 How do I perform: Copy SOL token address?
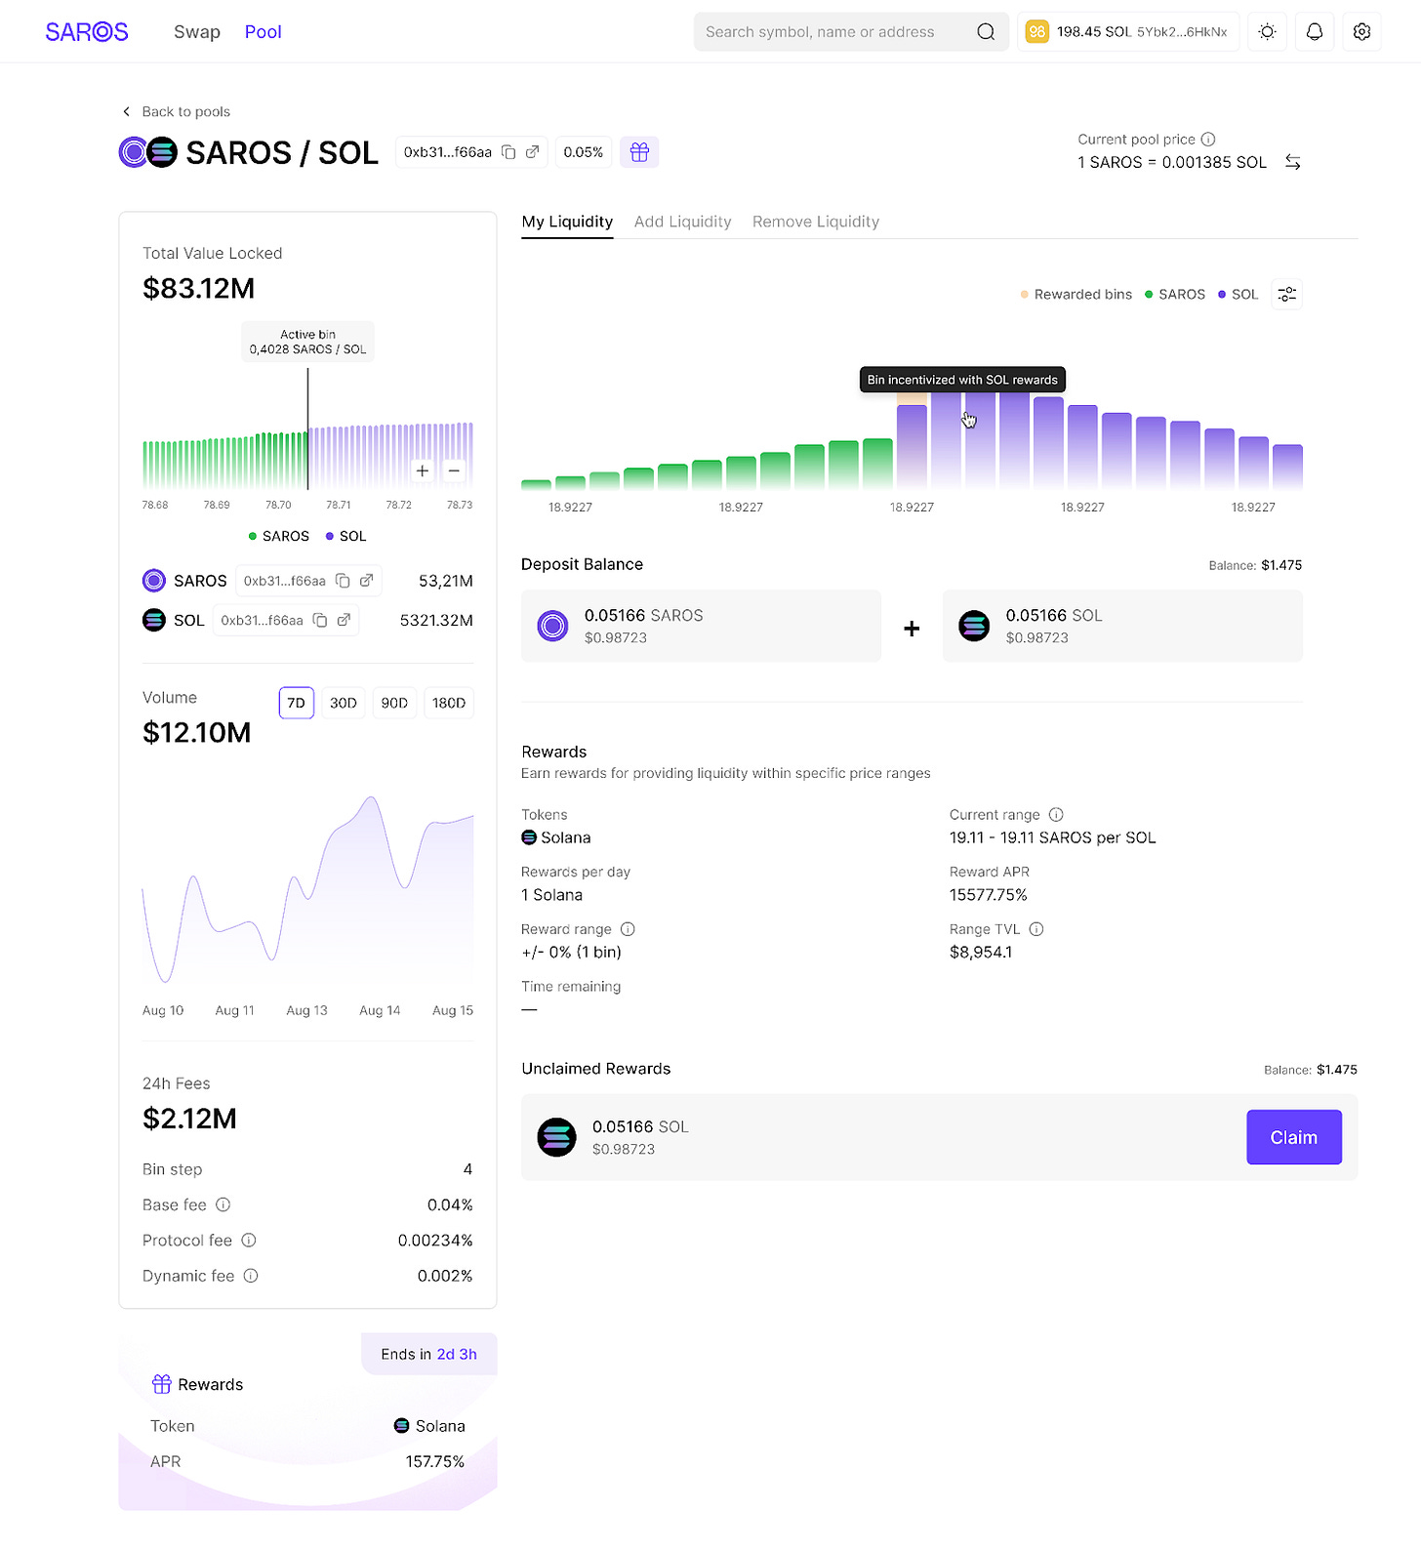click(320, 620)
